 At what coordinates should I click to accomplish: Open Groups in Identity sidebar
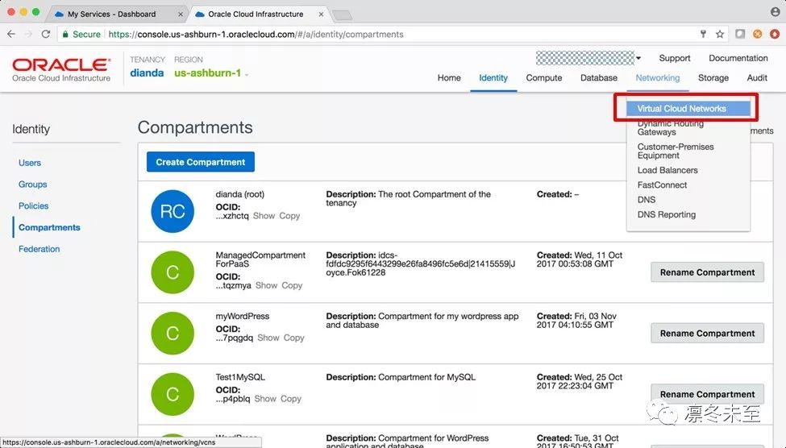coord(32,185)
